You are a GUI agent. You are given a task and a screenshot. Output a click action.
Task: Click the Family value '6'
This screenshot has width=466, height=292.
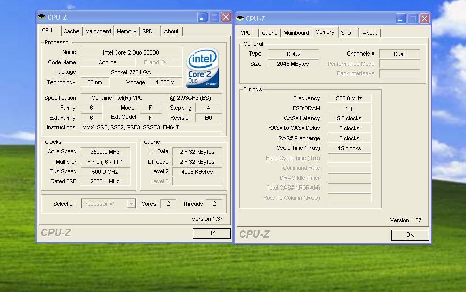pyautogui.click(x=92, y=108)
